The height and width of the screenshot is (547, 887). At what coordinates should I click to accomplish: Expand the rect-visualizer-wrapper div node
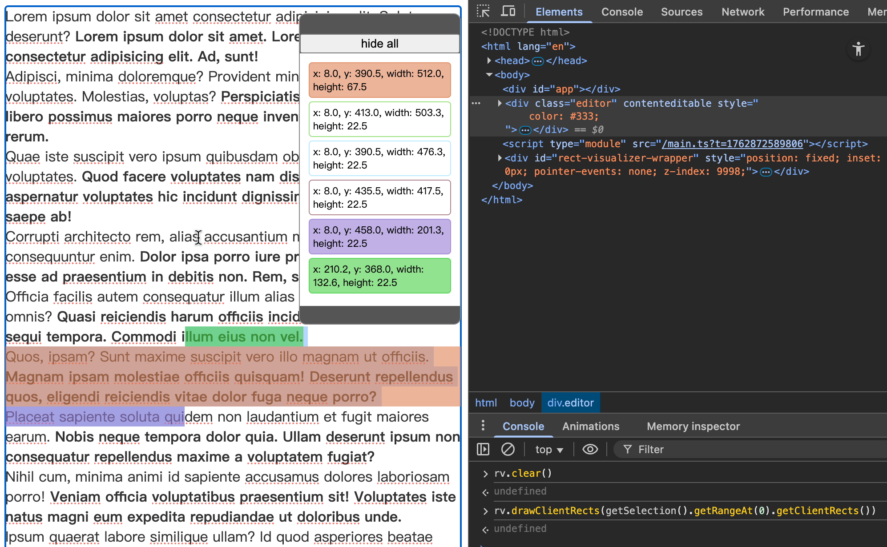[500, 158]
